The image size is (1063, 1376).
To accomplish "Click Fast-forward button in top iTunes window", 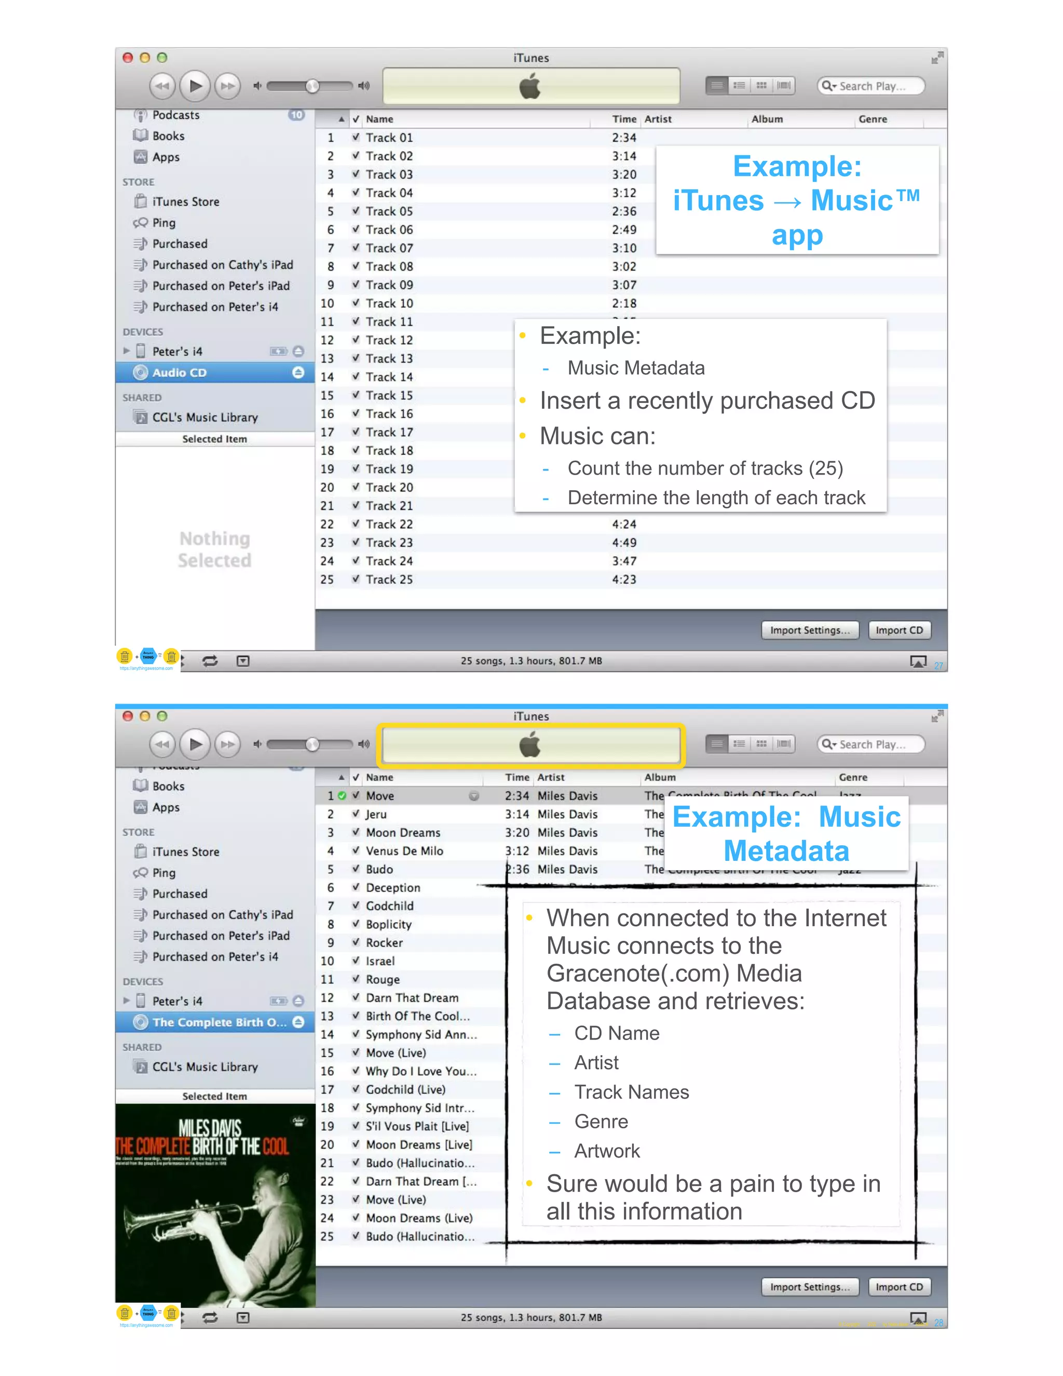I will point(227,86).
